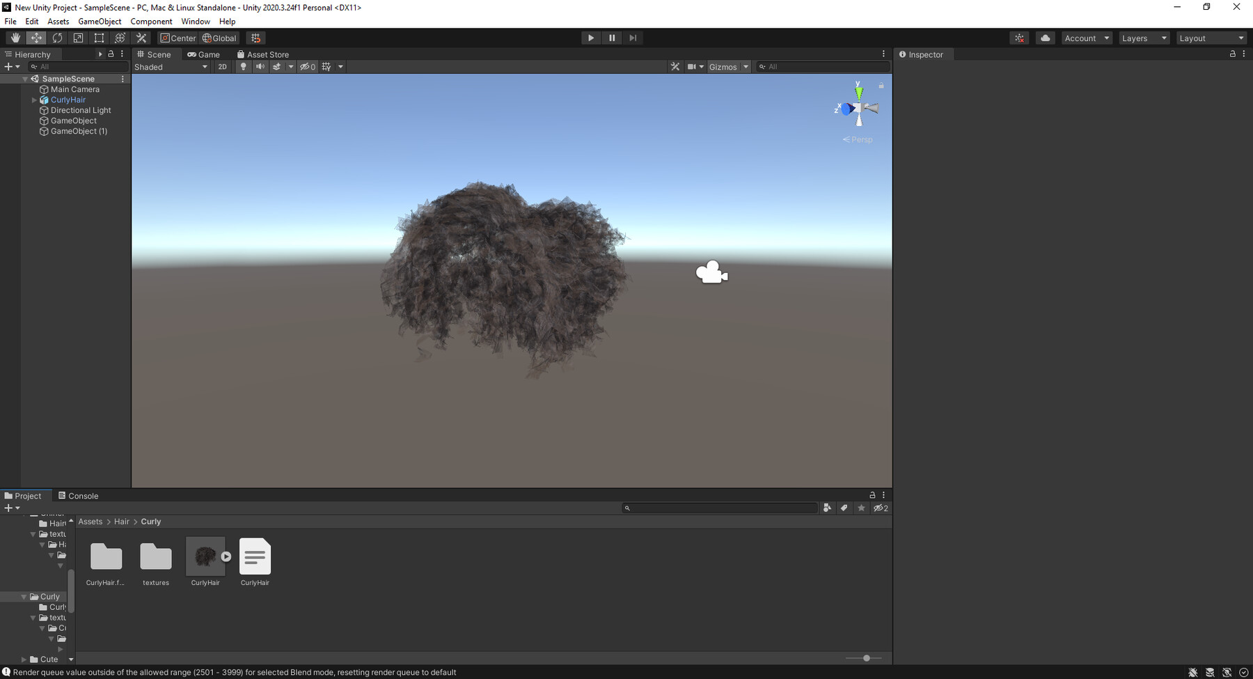Open the Layers dropdown
Image resolution: width=1253 pixels, height=679 pixels.
point(1144,38)
